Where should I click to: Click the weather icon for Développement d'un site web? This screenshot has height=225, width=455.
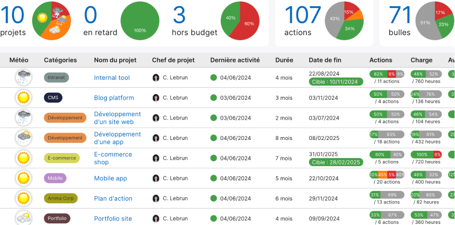pos(23,118)
